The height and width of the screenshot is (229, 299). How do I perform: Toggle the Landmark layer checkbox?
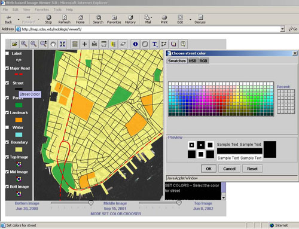coord(7,112)
